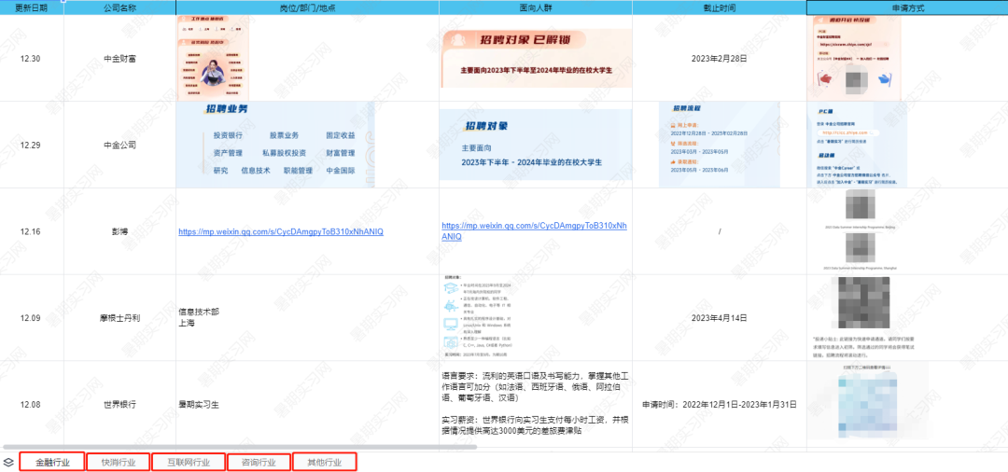Select the 摩根士丹利 company cell
The height and width of the screenshot is (472, 1008).
pos(119,318)
